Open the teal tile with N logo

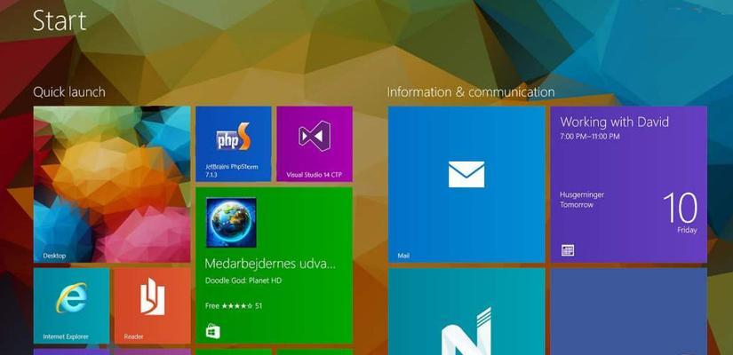466,312
